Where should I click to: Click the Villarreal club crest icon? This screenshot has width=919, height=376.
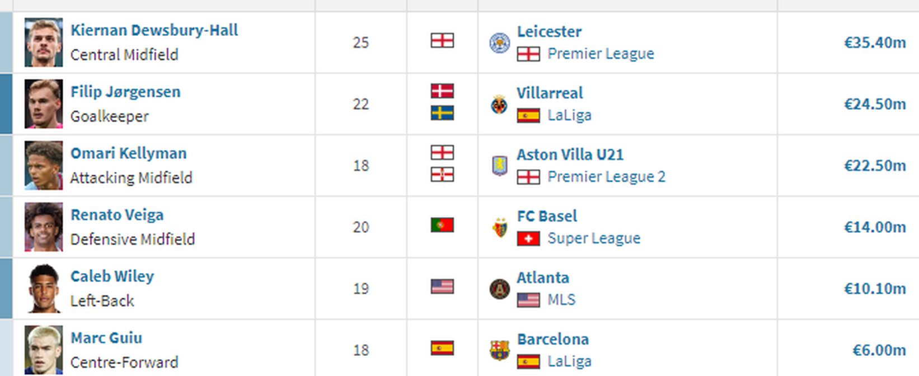click(x=499, y=105)
